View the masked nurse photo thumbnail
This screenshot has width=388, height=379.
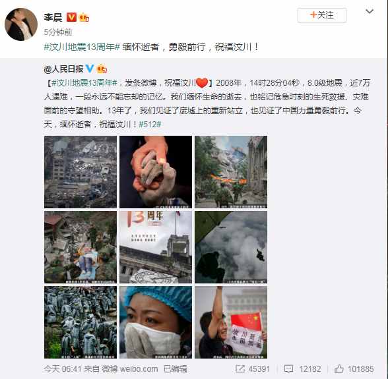(156, 322)
